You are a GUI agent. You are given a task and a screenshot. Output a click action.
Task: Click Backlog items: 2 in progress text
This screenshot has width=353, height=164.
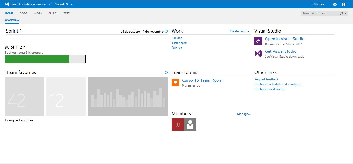pos(24,53)
